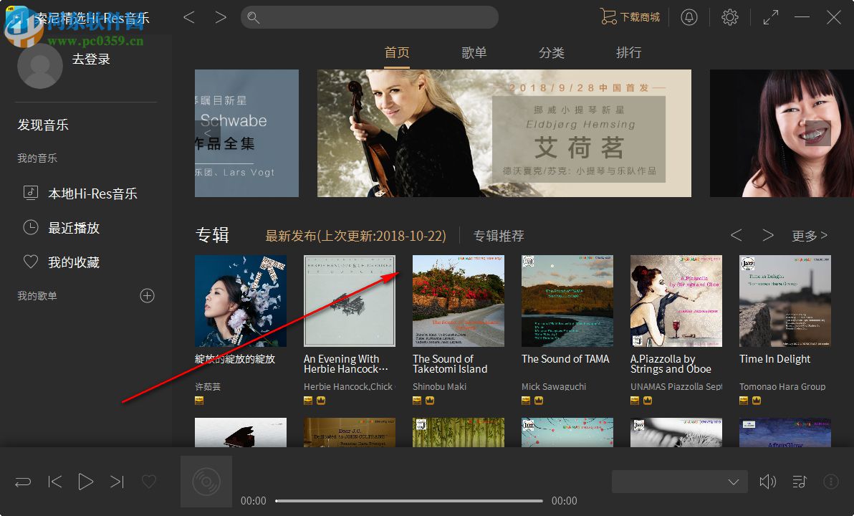Add a new playlist with plus icon
Image resolution: width=854 pixels, height=516 pixels.
click(147, 296)
